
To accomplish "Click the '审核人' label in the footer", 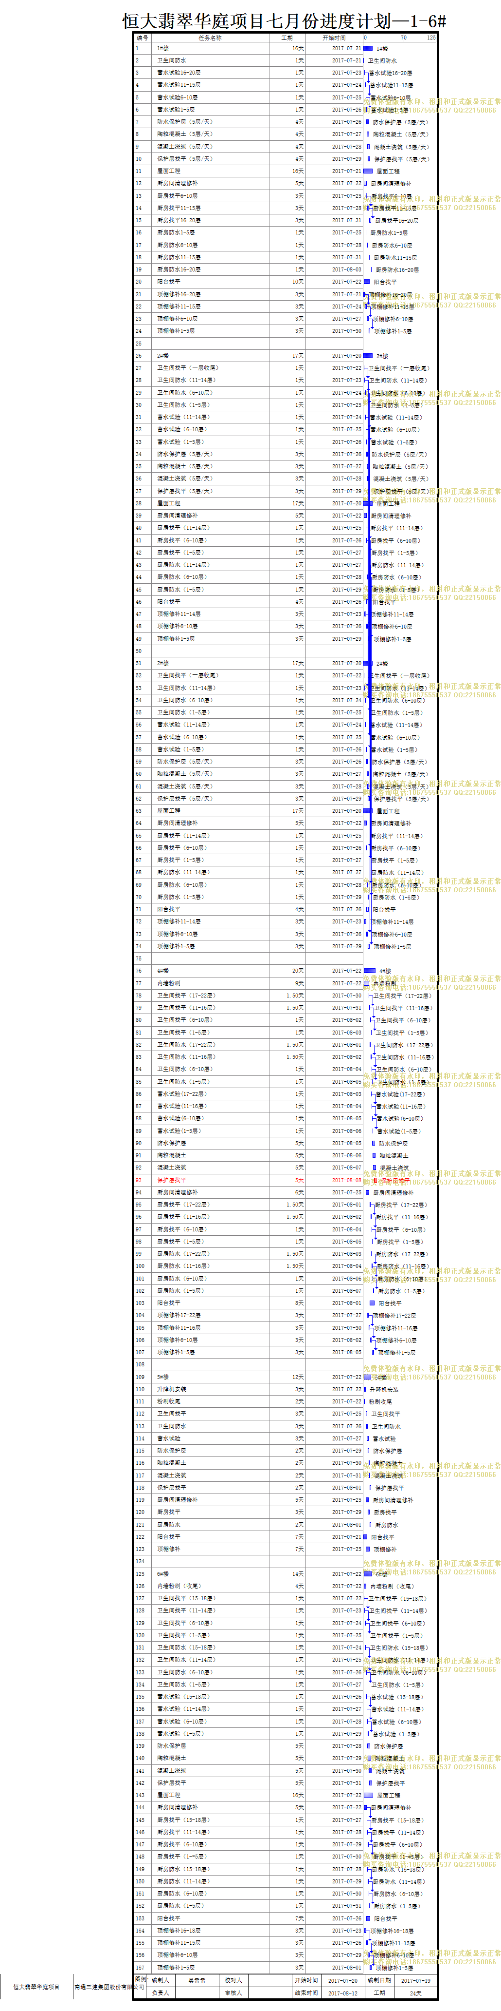I will pos(234,1993).
